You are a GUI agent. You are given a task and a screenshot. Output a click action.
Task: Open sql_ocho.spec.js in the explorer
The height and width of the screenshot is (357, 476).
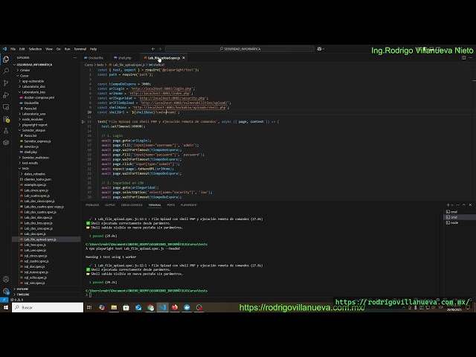pos(36,277)
